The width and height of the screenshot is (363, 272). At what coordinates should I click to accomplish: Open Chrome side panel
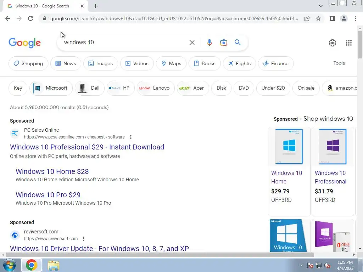pyautogui.click(x=333, y=18)
